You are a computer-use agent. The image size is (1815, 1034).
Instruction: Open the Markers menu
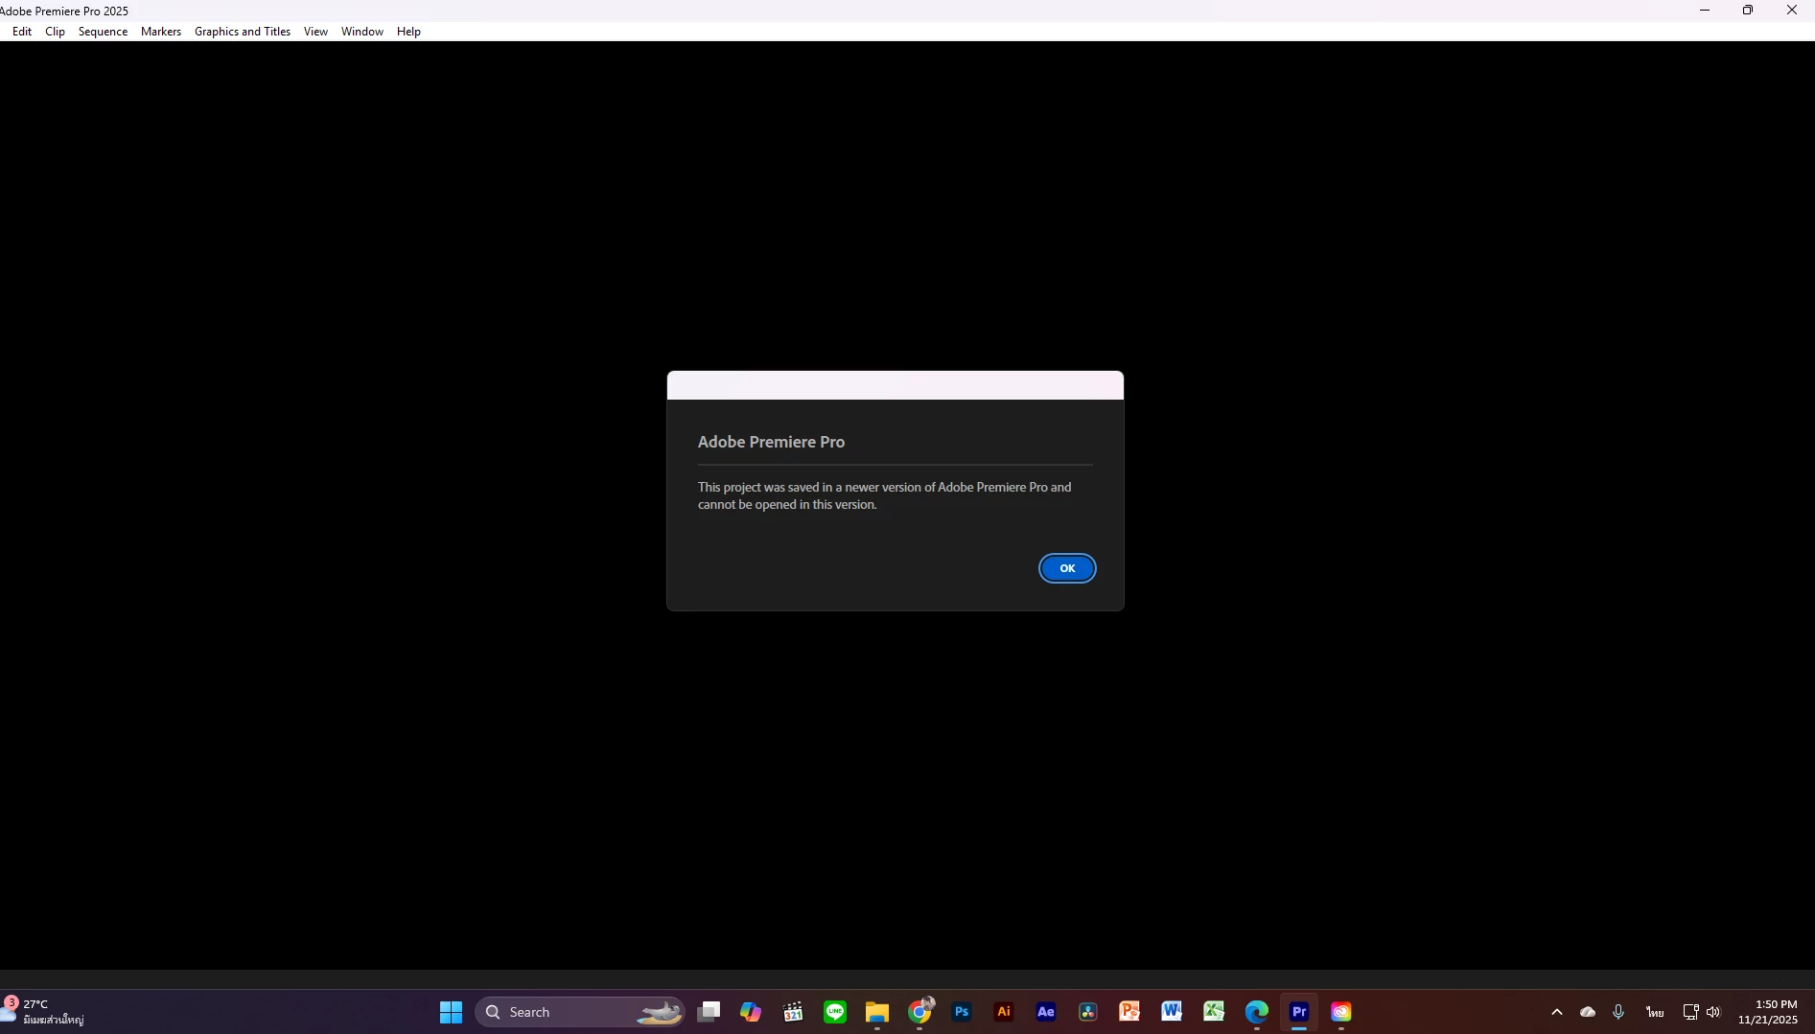pos(161,32)
